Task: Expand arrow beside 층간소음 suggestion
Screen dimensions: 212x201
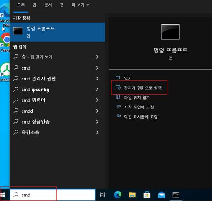Action: [97, 132]
